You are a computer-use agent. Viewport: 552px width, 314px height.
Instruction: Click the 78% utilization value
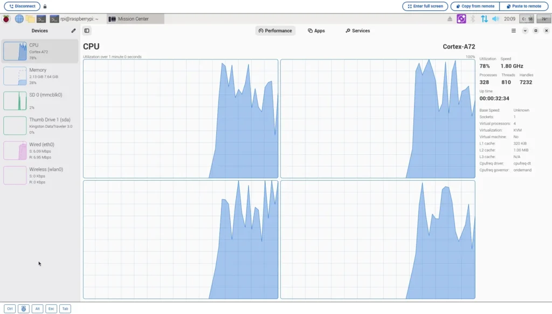point(485,66)
